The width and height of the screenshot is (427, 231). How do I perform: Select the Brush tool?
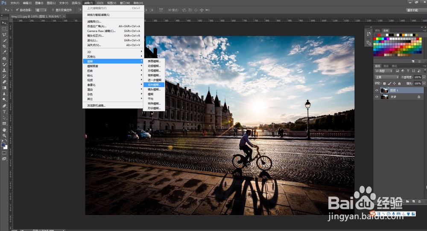(x=4, y=65)
